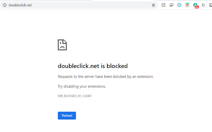Click the "Requests to the server" message
Screen dimensions: 212x132
(x=106, y=77)
